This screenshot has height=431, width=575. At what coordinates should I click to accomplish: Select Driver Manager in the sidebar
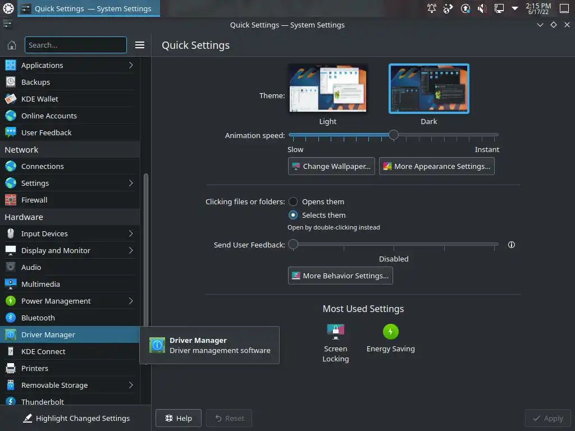[70, 334]
